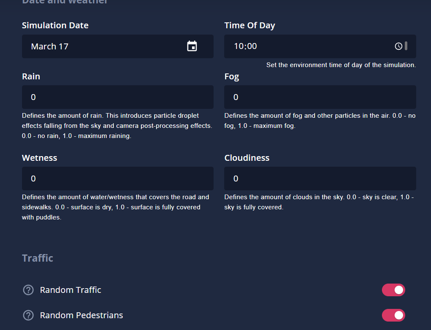Image resolution: width=431 pixels, height=330 pixels.
Task: Open the Simulation Date calendar picker icon
Action: coord(192,46)
